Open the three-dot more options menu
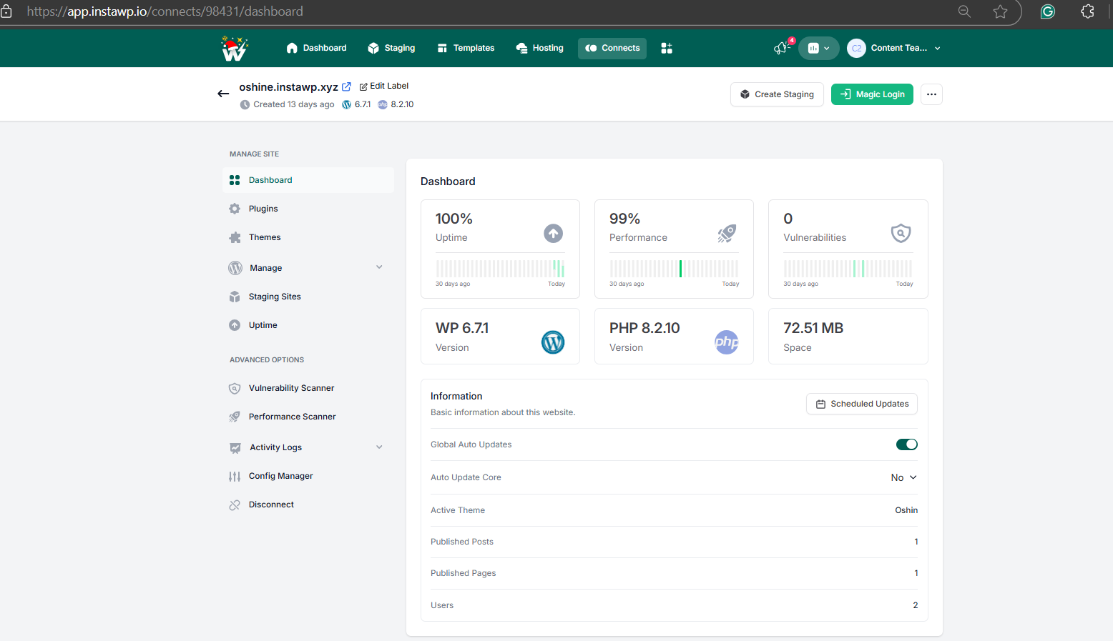This screenshot has width=1113, height=641. tap(931, 94)
